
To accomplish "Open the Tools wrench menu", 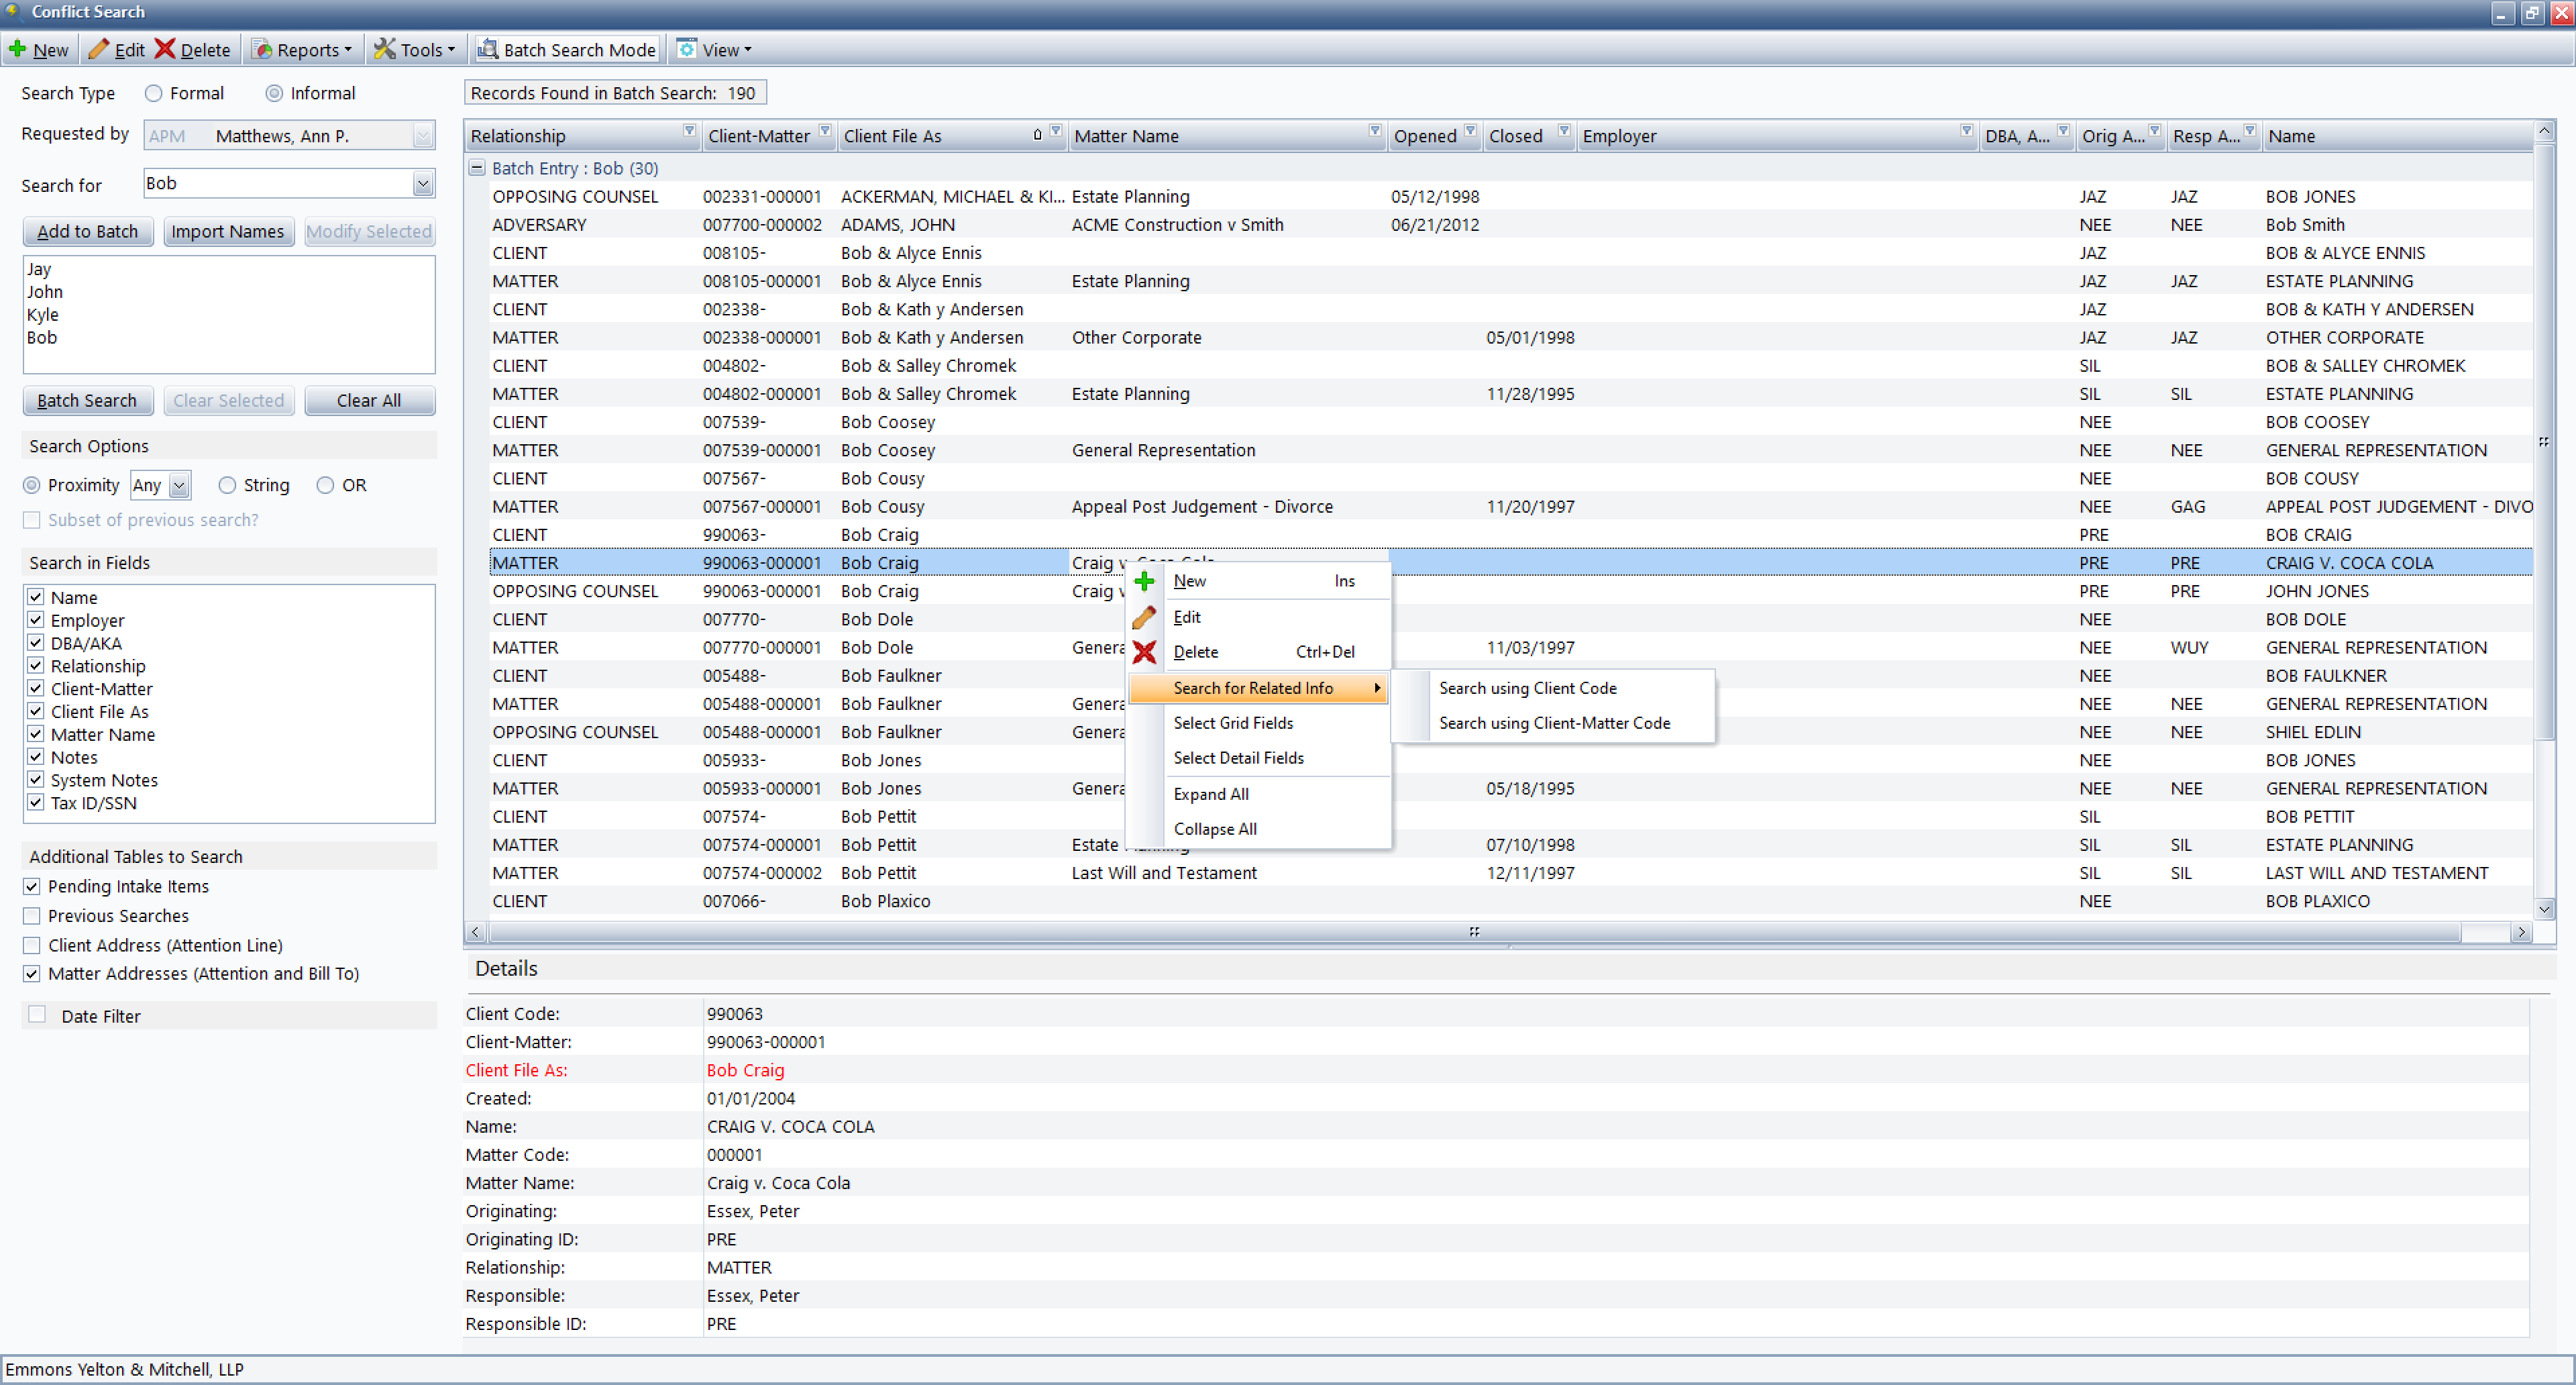I will point(414,49).
